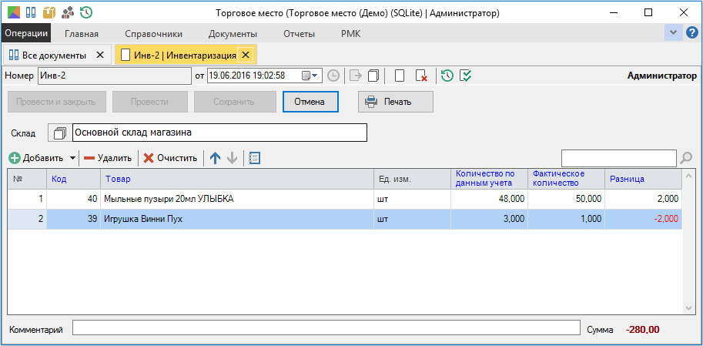Click actual quantity cell 50,000
The image size is (703, 346).
[566, 200]
